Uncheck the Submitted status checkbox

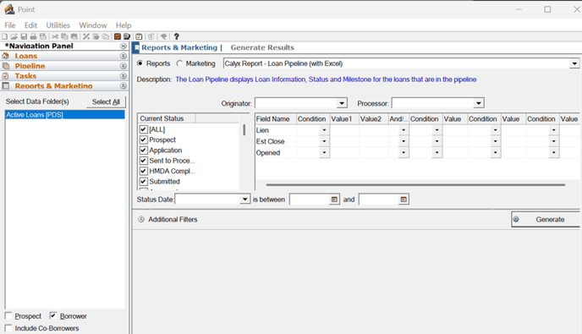[144, 181]
